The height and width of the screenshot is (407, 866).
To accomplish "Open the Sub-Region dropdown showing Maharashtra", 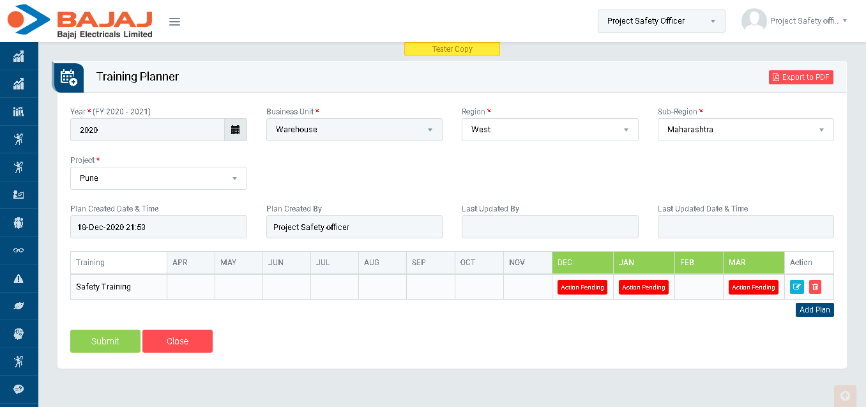I will pyautogui.click(x=745, y=130).
